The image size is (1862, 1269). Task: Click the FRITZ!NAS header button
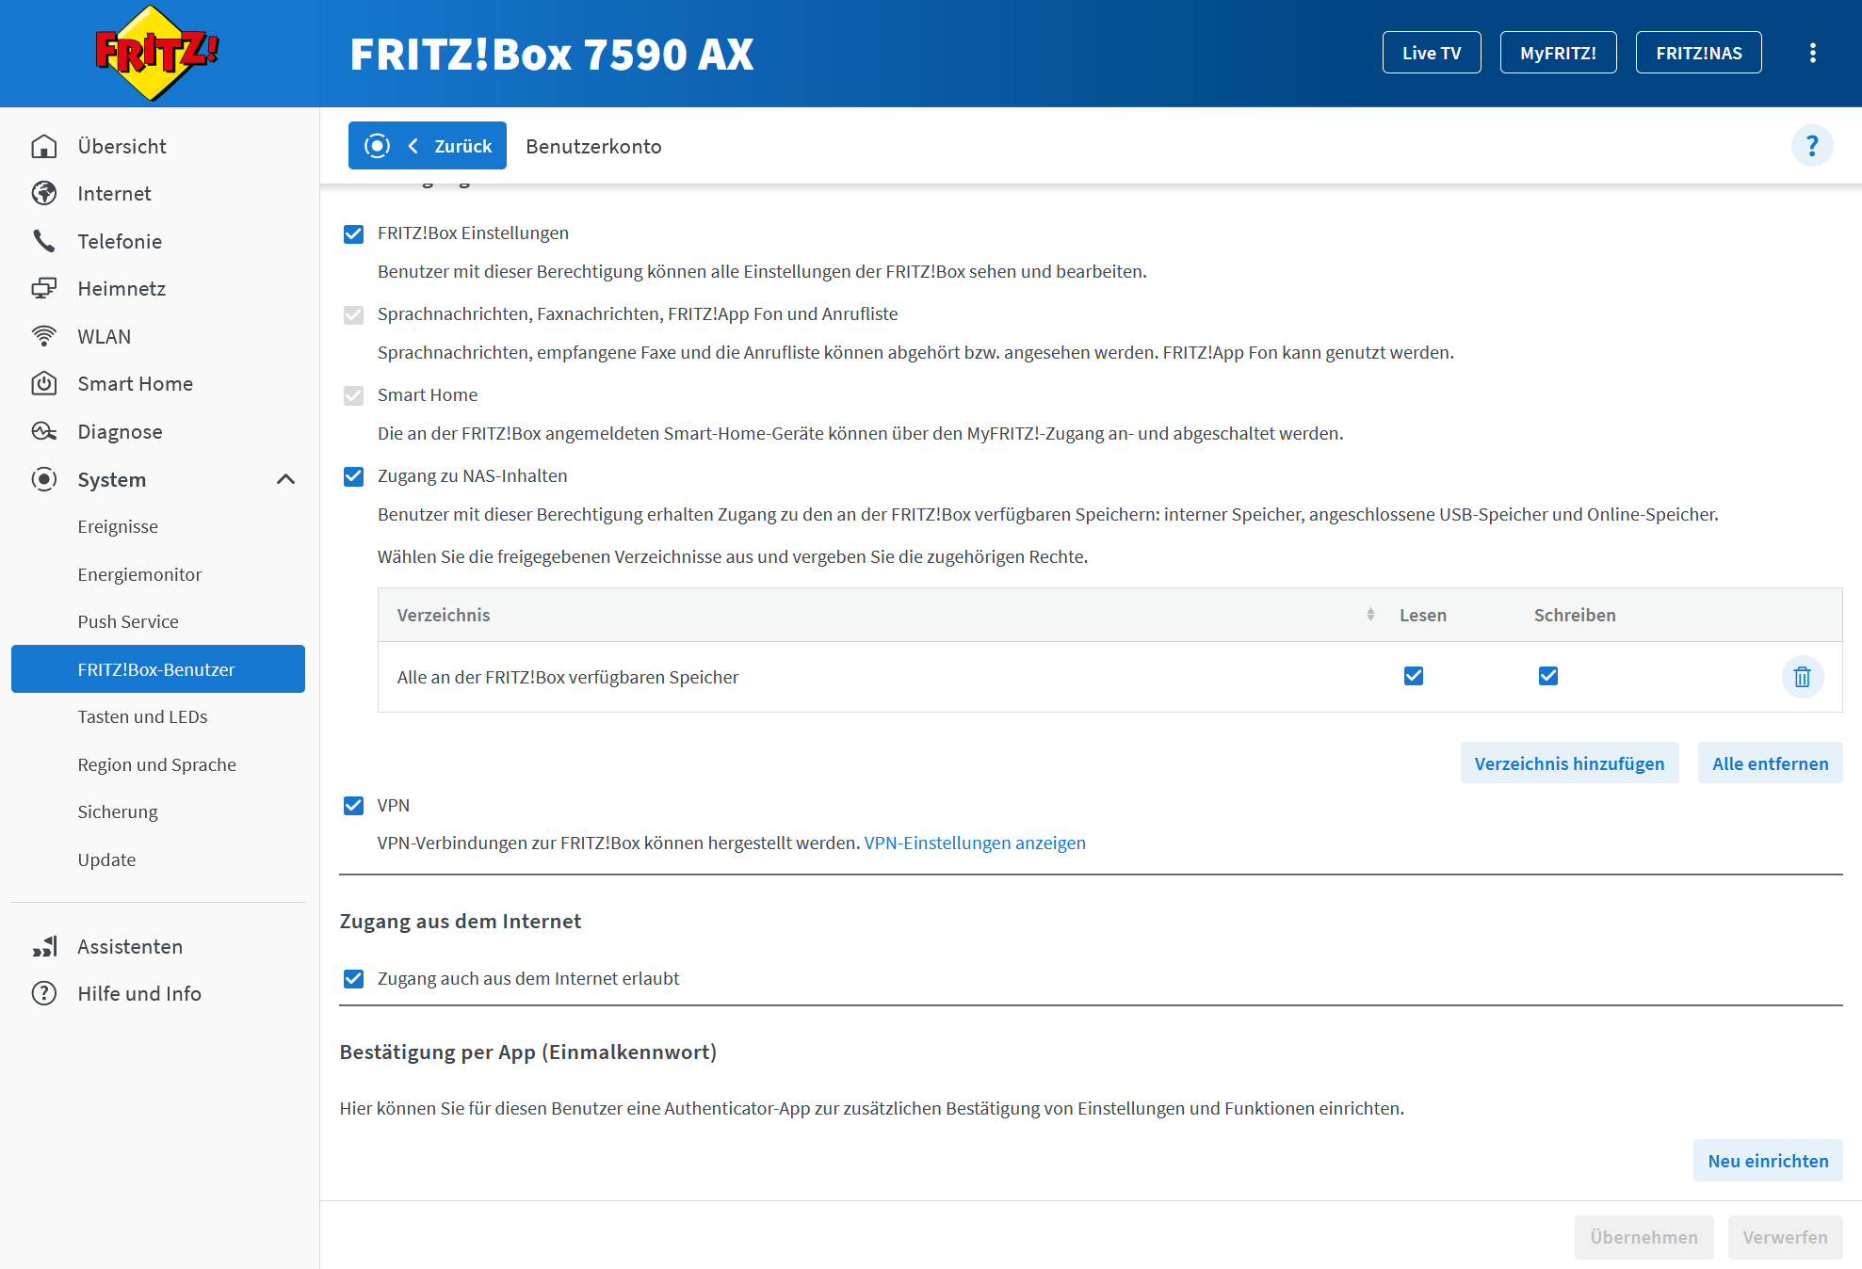1698,53
